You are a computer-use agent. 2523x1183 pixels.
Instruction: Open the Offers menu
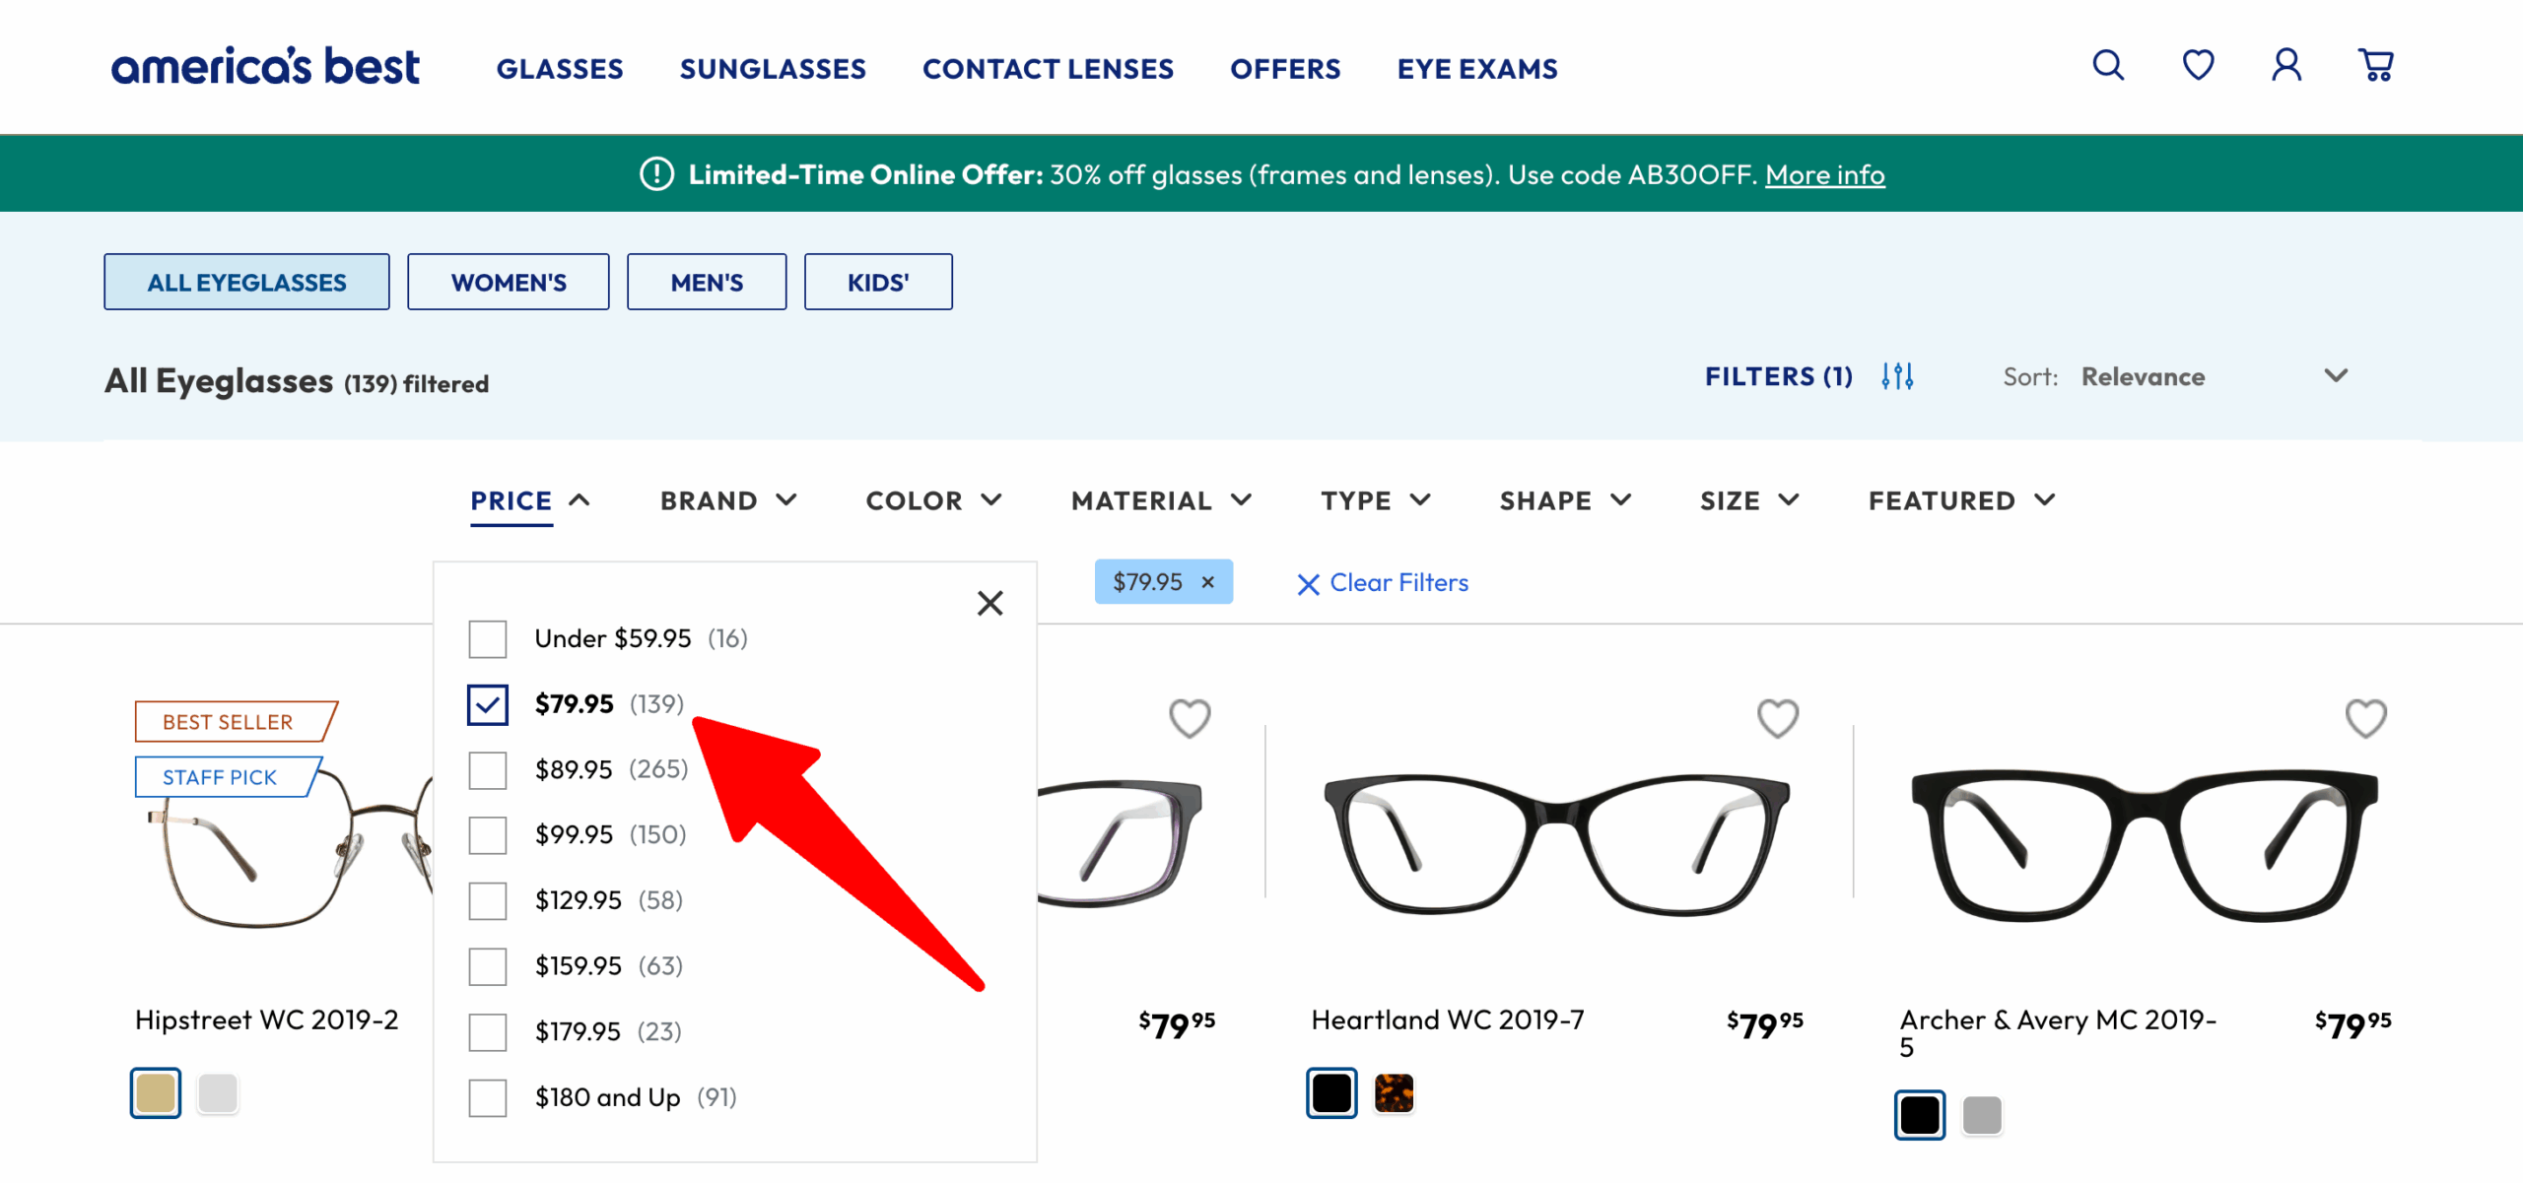(x=1285, y=68)
